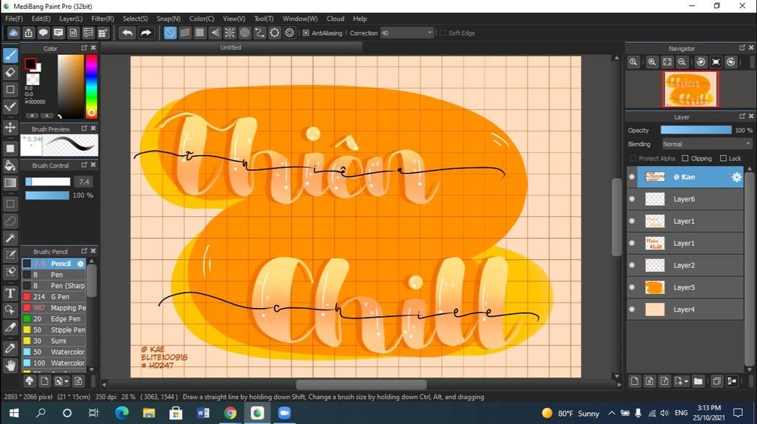This screenshot has height=424, width=757.
Task: Select the rectangular Select tool
Action: tap(10, 204)
